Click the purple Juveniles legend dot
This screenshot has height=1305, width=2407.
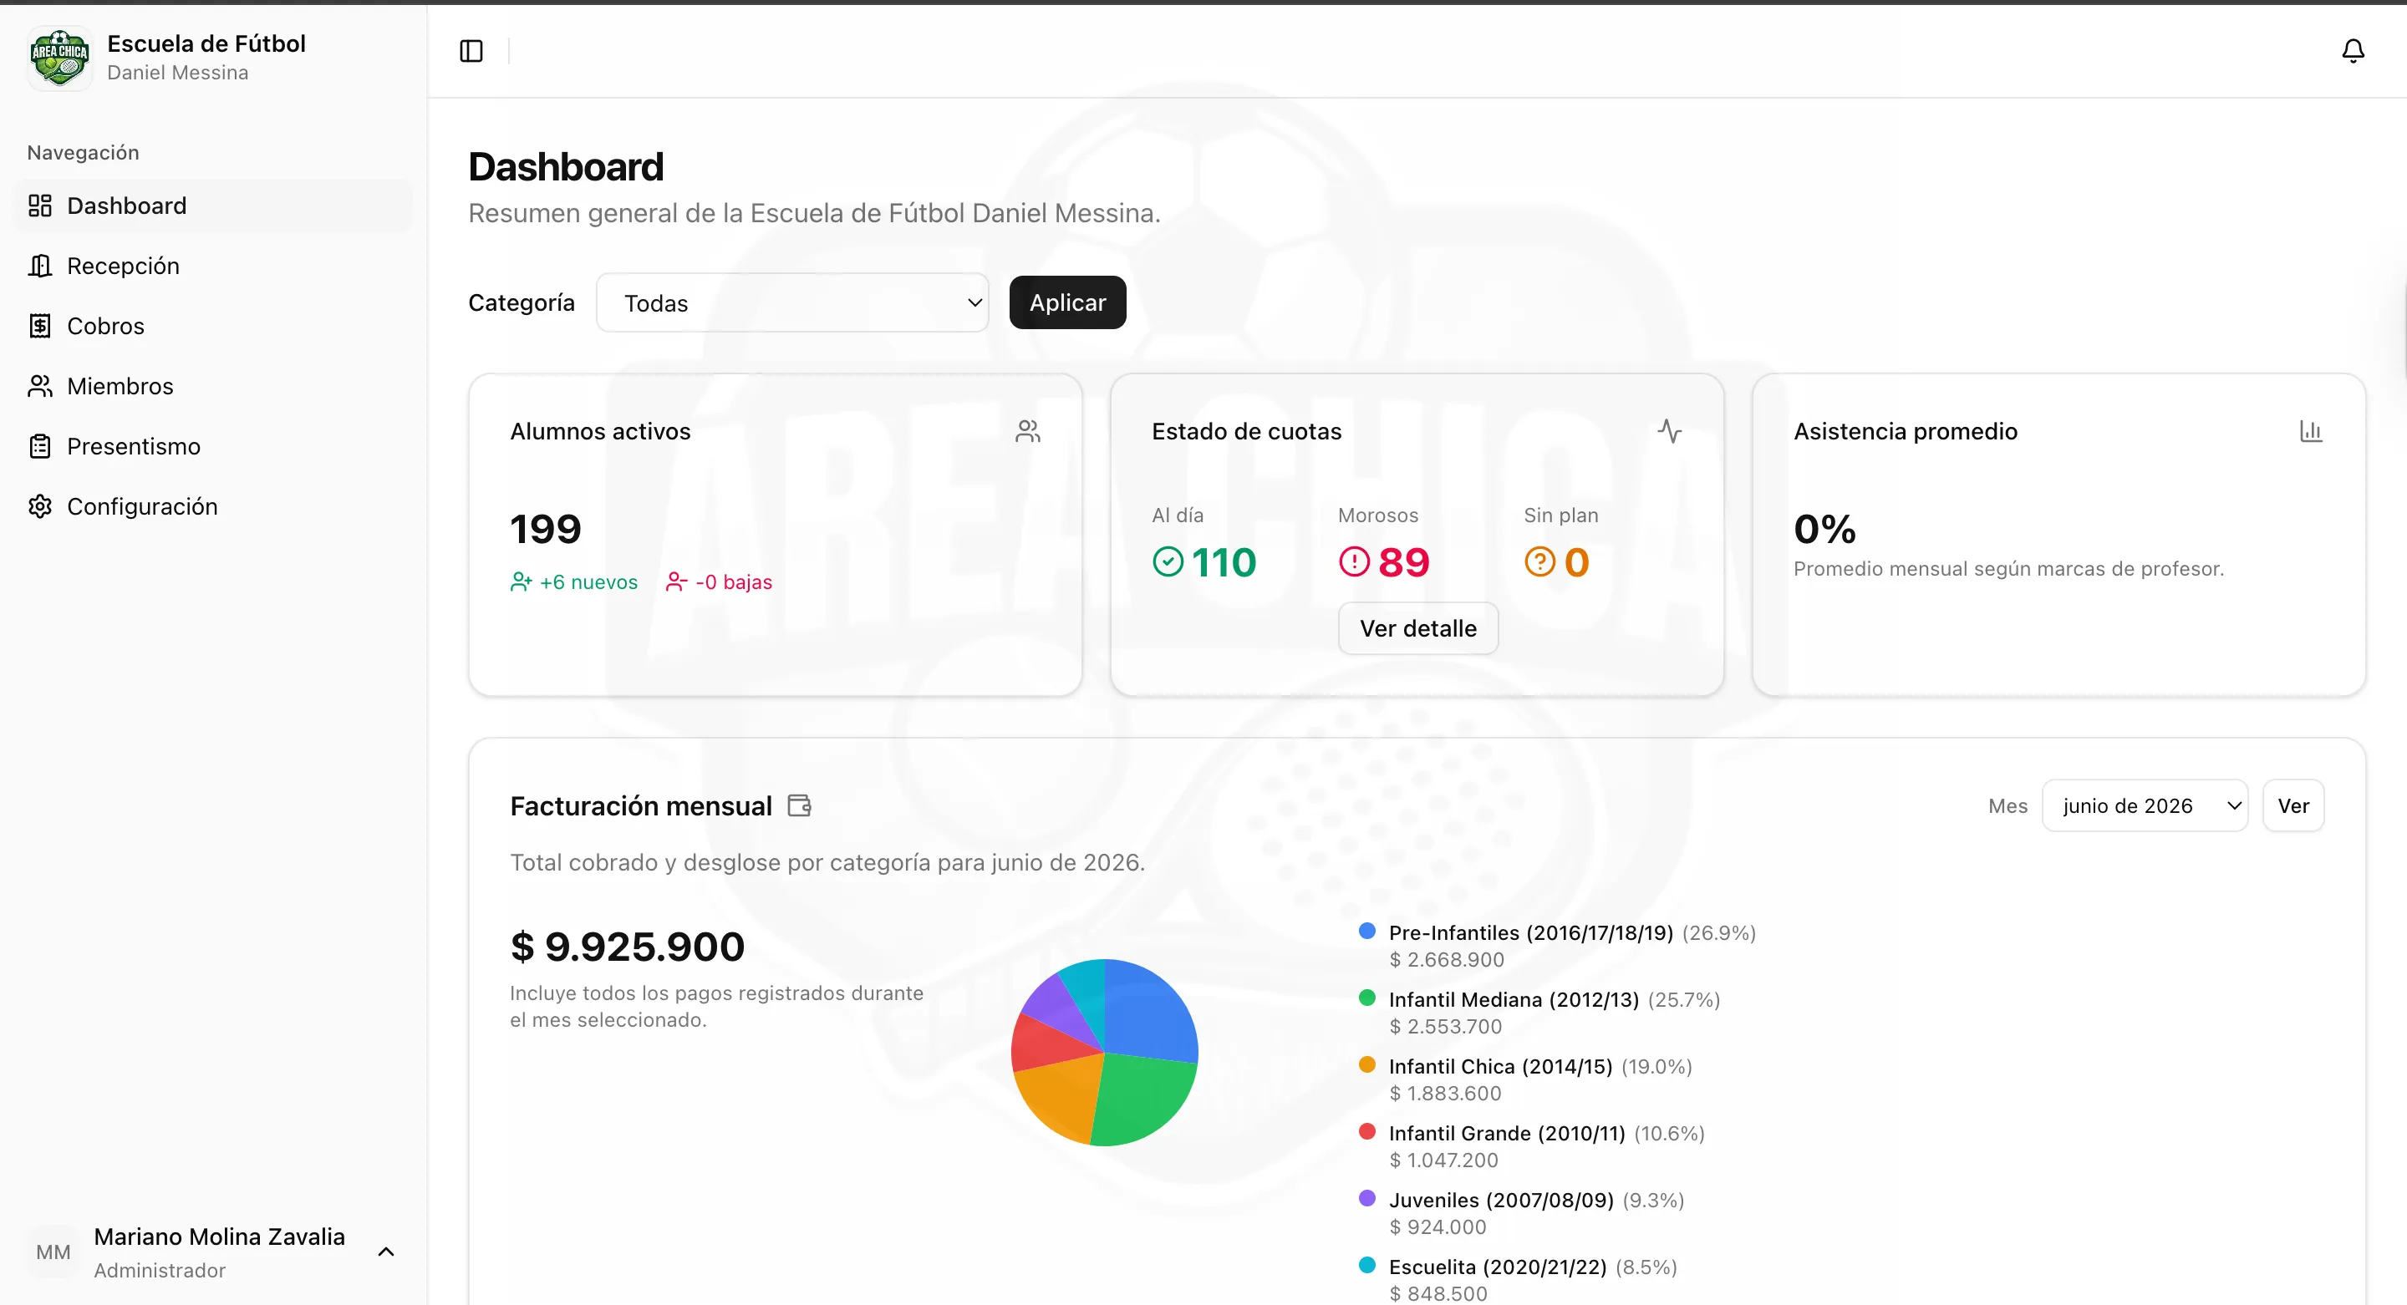tap(1367, 1197)
